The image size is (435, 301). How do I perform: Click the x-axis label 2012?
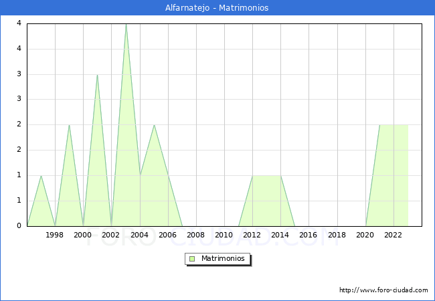[x=252, y=235]
